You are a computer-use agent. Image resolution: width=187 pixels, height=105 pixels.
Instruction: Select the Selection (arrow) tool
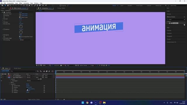[x=5, y=6]
